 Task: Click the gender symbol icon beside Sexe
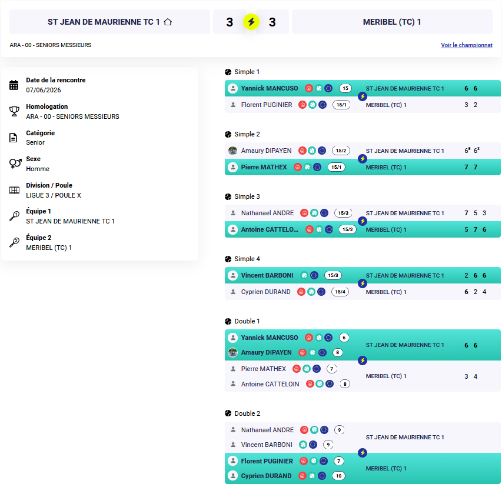[x=15, y=163]
